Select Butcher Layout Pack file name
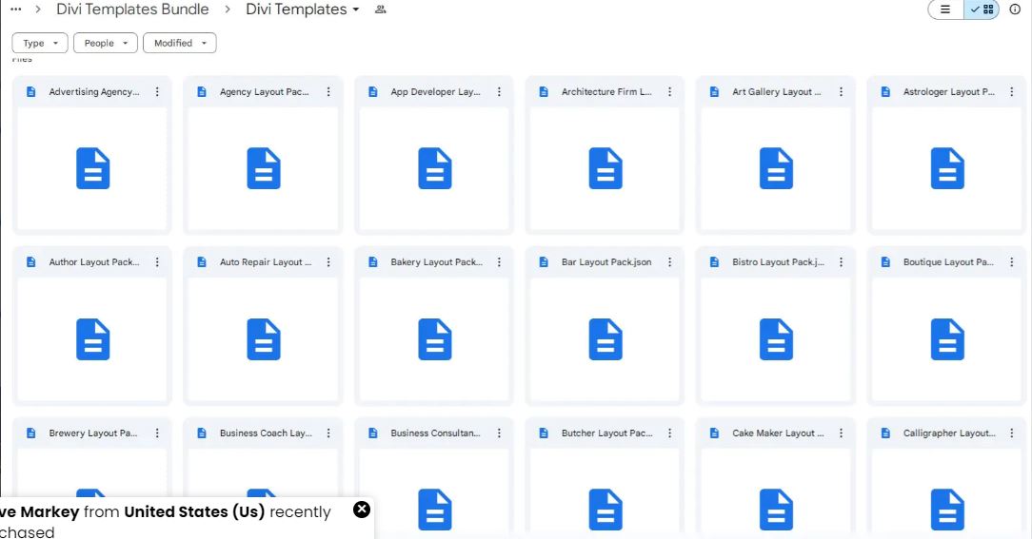 (606, 433)
